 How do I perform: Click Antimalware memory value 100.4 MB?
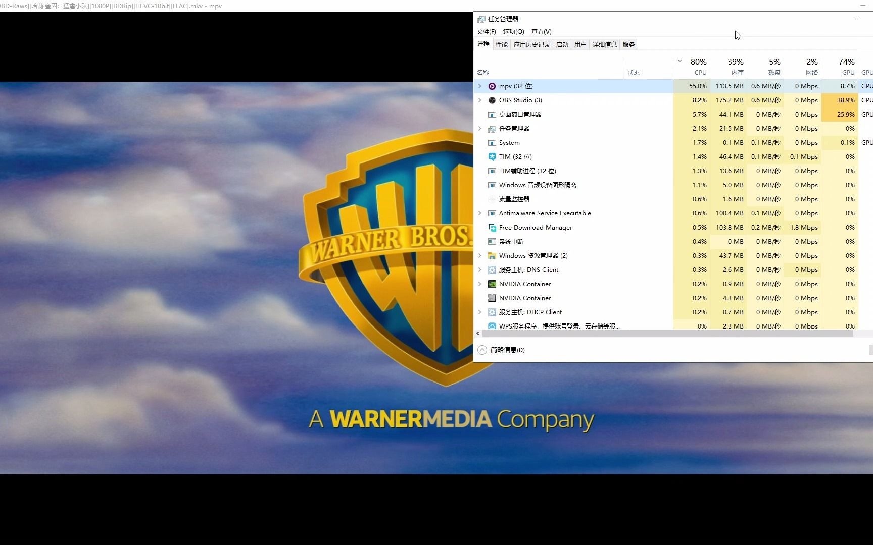[730, 213]
